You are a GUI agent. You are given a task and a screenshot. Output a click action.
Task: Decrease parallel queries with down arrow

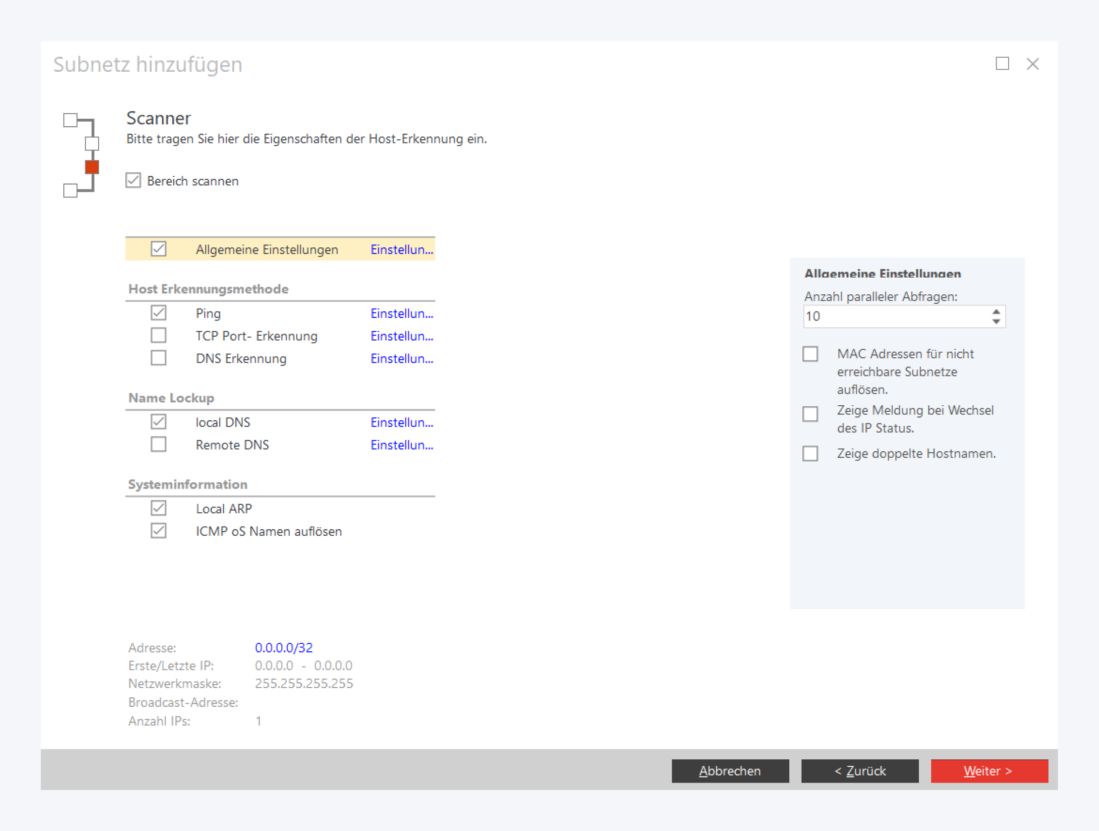click(x=996, y=321)
